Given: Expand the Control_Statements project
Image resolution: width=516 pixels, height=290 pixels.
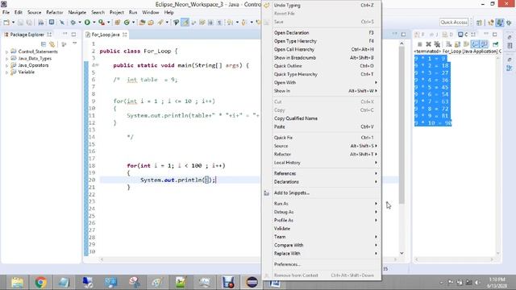Looking at the screenshot, I should click(6, 52).
